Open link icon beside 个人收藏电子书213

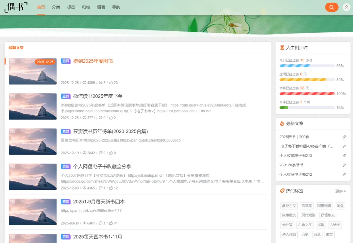coord(344,156)
